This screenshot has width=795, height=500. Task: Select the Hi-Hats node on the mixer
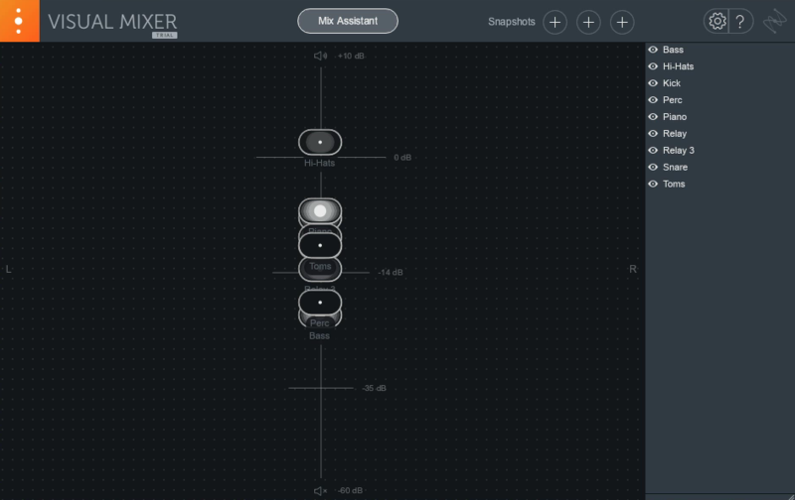[x=320, y=142]
